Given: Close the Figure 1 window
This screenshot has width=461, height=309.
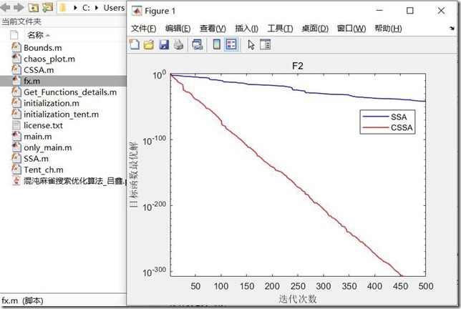Looking at the screenshot, I should (441, 11).
